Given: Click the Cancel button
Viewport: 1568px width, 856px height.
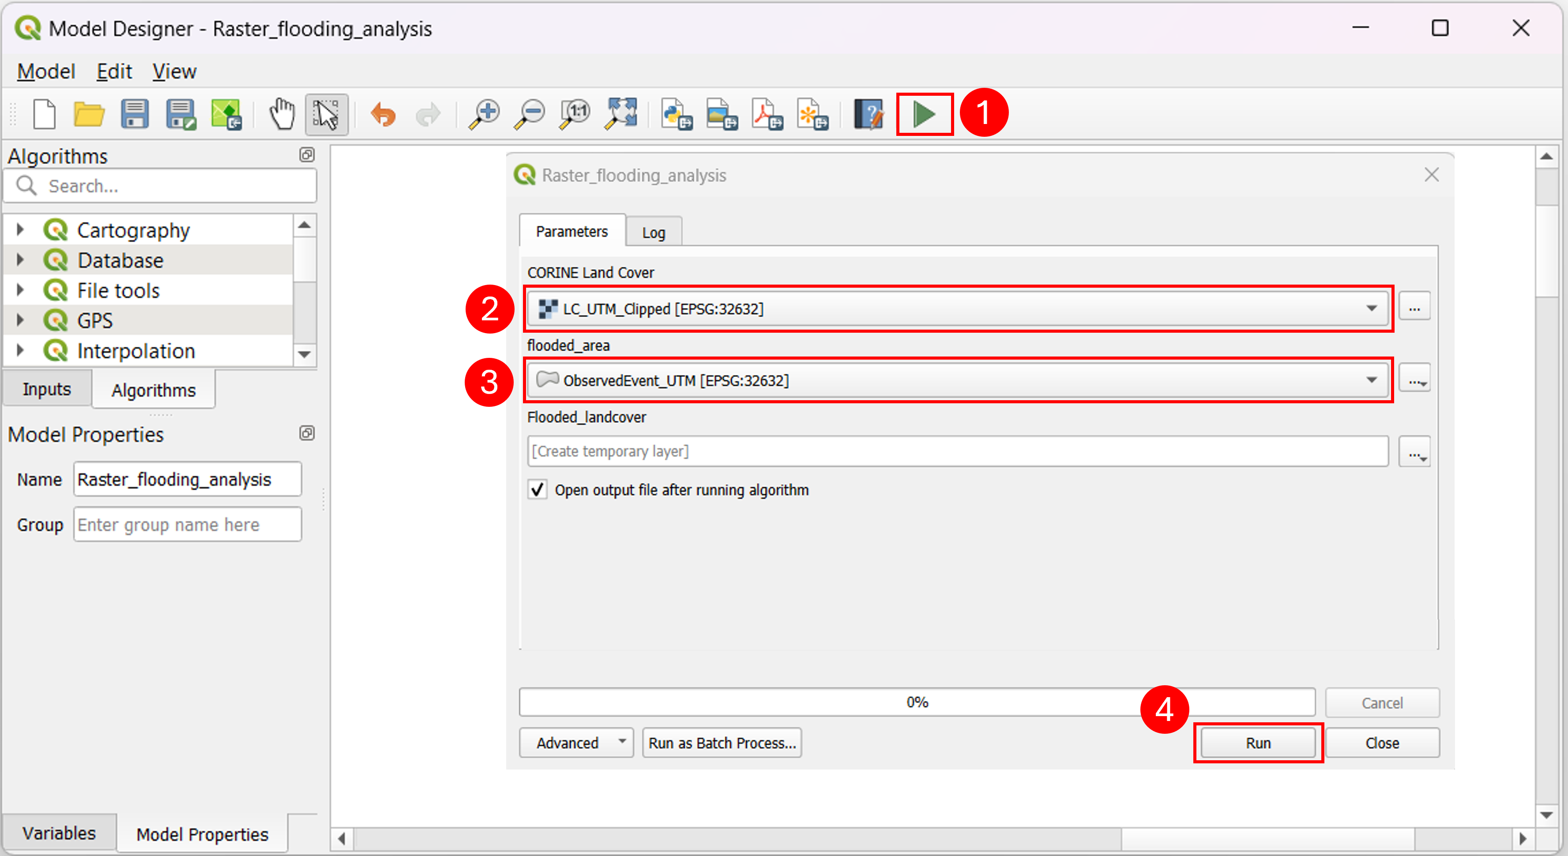Looking at the screenshot, I should (x=1382, y=703).
